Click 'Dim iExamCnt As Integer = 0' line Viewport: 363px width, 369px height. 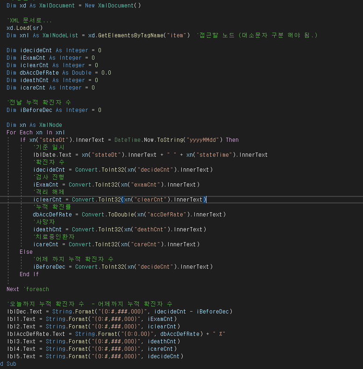(50, 58)
